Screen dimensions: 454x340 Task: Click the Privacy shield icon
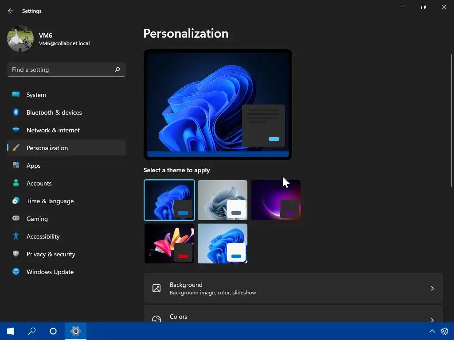tap(16, 254)
